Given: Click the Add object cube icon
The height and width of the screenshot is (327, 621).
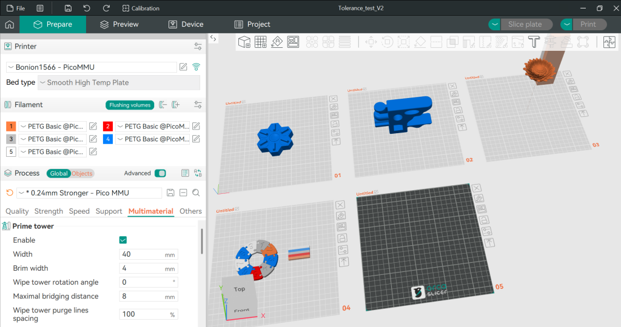Looking at the screenshot, I should 244,42.
